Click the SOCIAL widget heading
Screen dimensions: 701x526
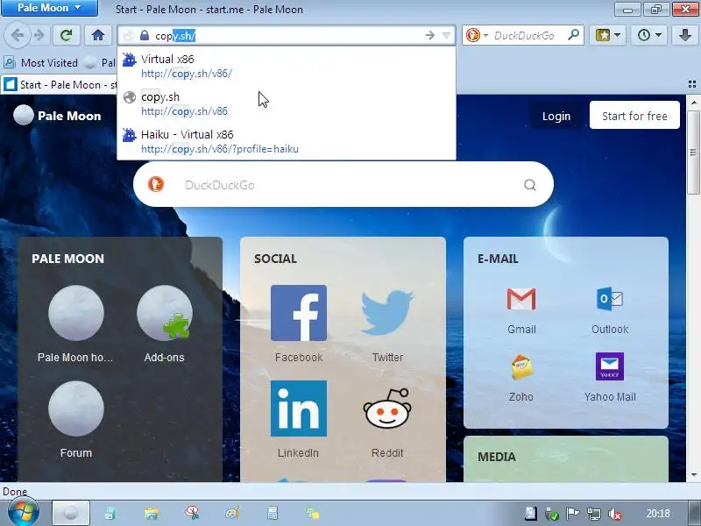click(x=275, y=259)
